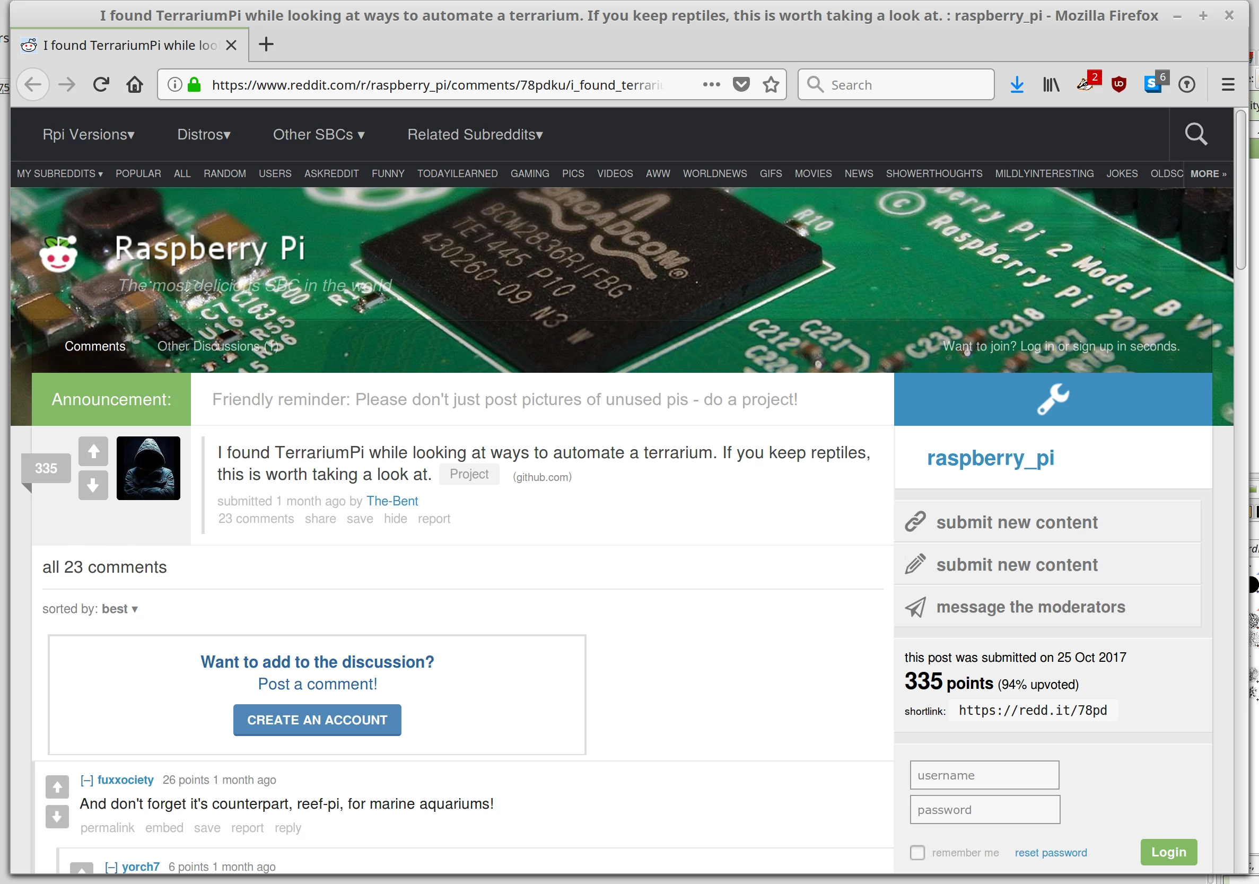Select the Comments tab

click(95, 346)
